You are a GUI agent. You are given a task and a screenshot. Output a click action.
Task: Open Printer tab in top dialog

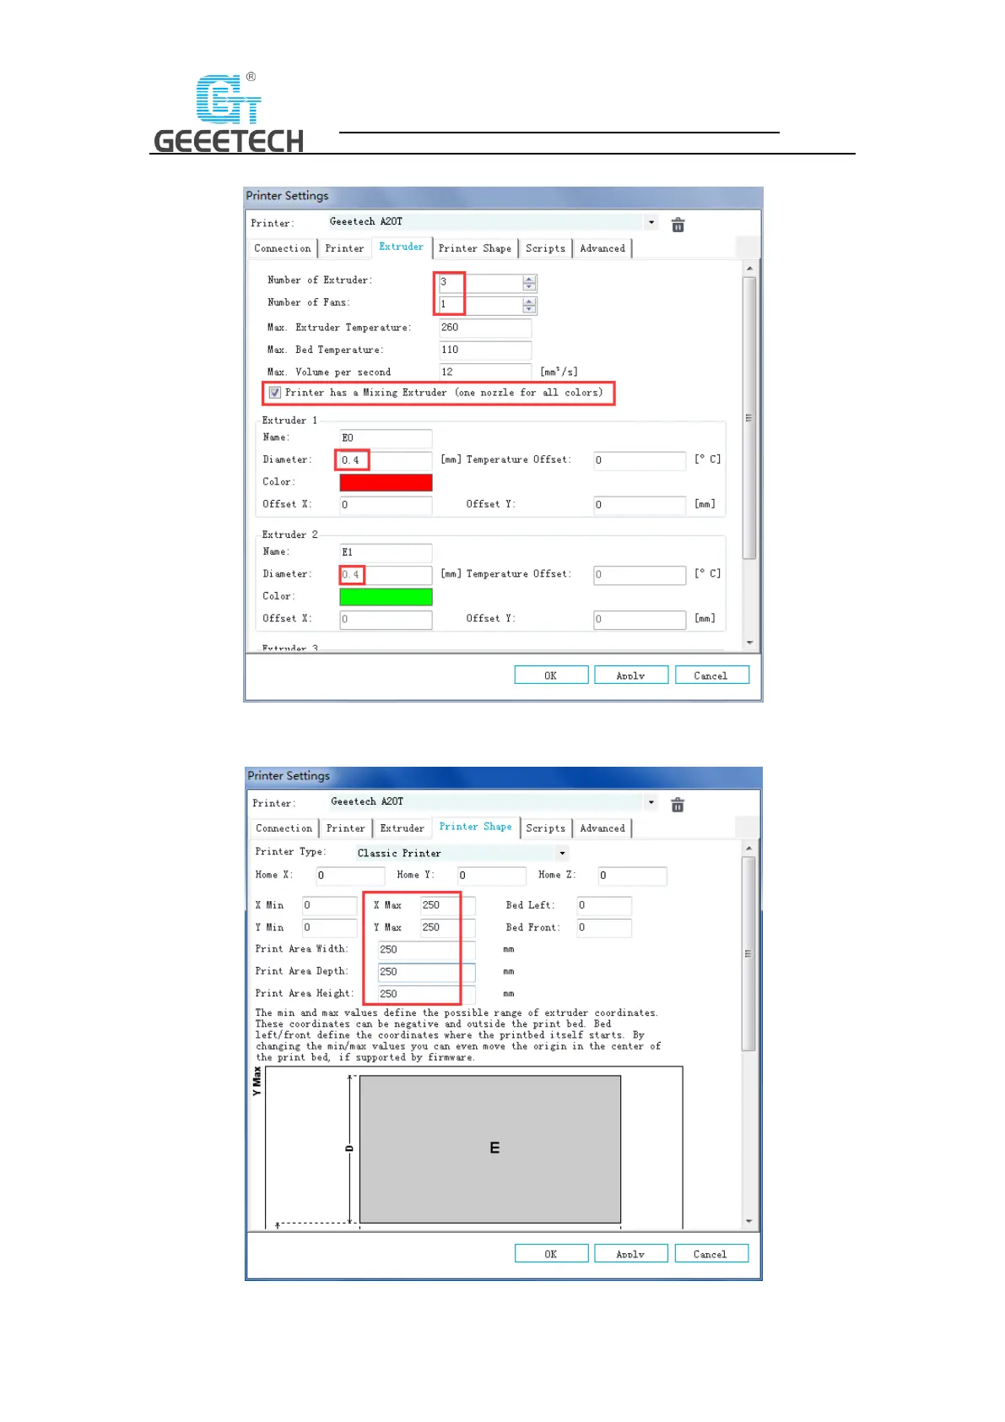[x=344, y=248]
